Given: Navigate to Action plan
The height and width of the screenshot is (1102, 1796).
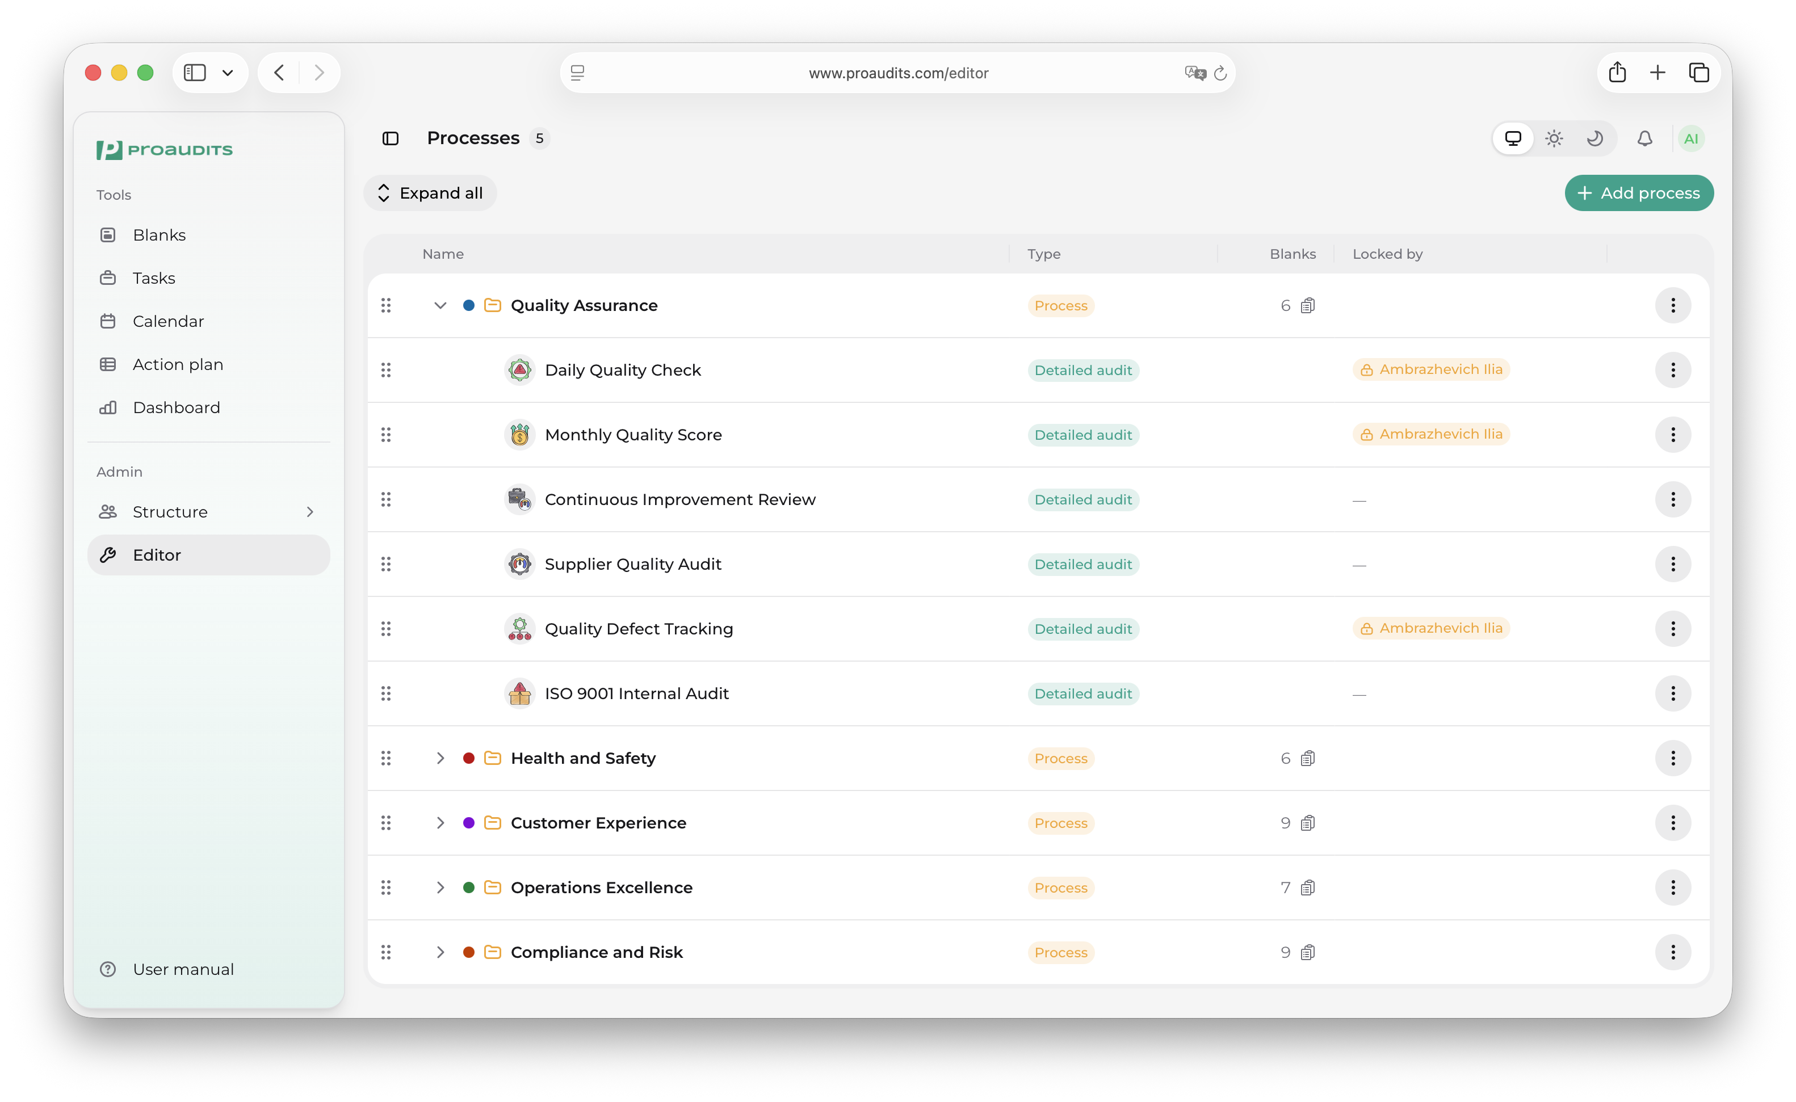Looking at the screenshot, I should (x=208, y=364).
